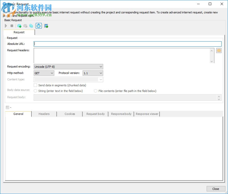Open the Http method dropdown

(x=52, y=73)
